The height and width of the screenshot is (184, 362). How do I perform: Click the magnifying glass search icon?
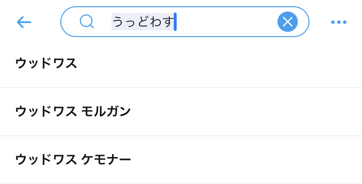87,22
